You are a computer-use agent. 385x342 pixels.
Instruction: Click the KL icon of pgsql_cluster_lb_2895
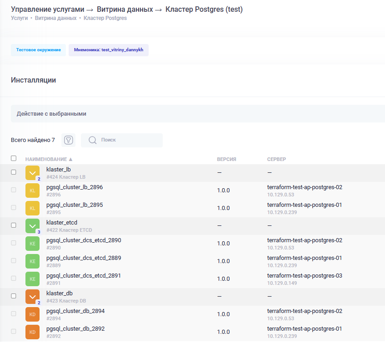32,208
